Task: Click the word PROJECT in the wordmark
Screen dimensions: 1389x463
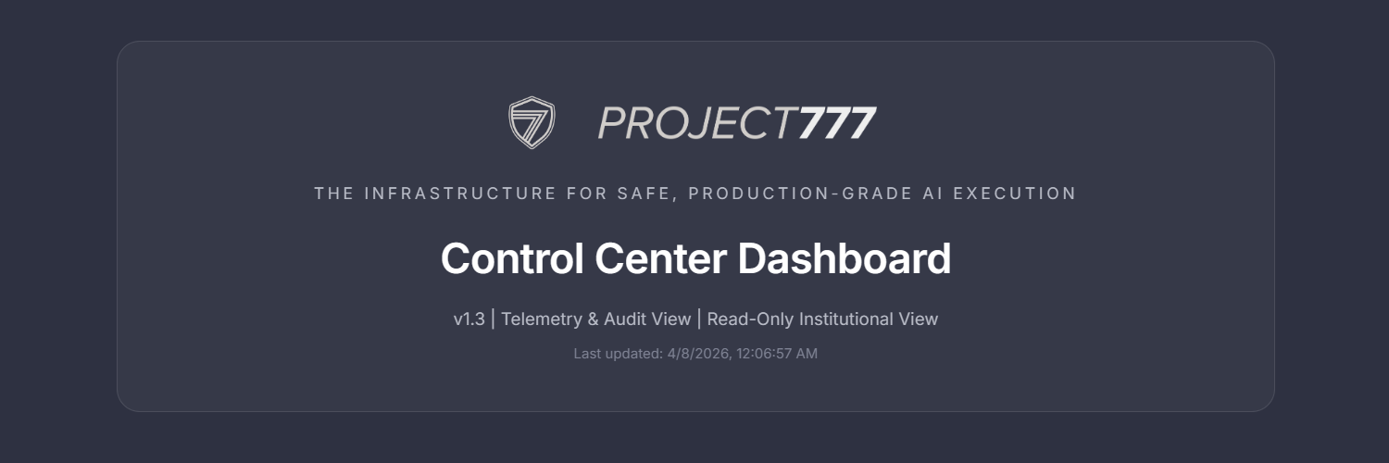Action: (x=697, y=123)
